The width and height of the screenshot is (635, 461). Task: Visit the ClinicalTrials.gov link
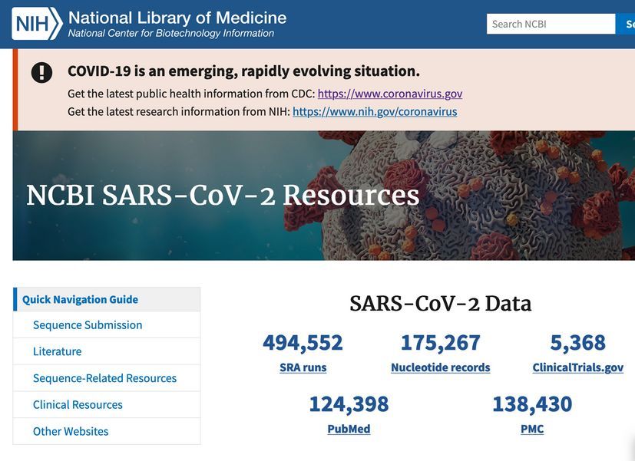tap(578, 367)
